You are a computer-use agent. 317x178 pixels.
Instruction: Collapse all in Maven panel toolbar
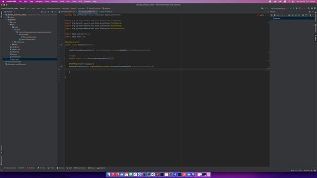tap(306, 15)
